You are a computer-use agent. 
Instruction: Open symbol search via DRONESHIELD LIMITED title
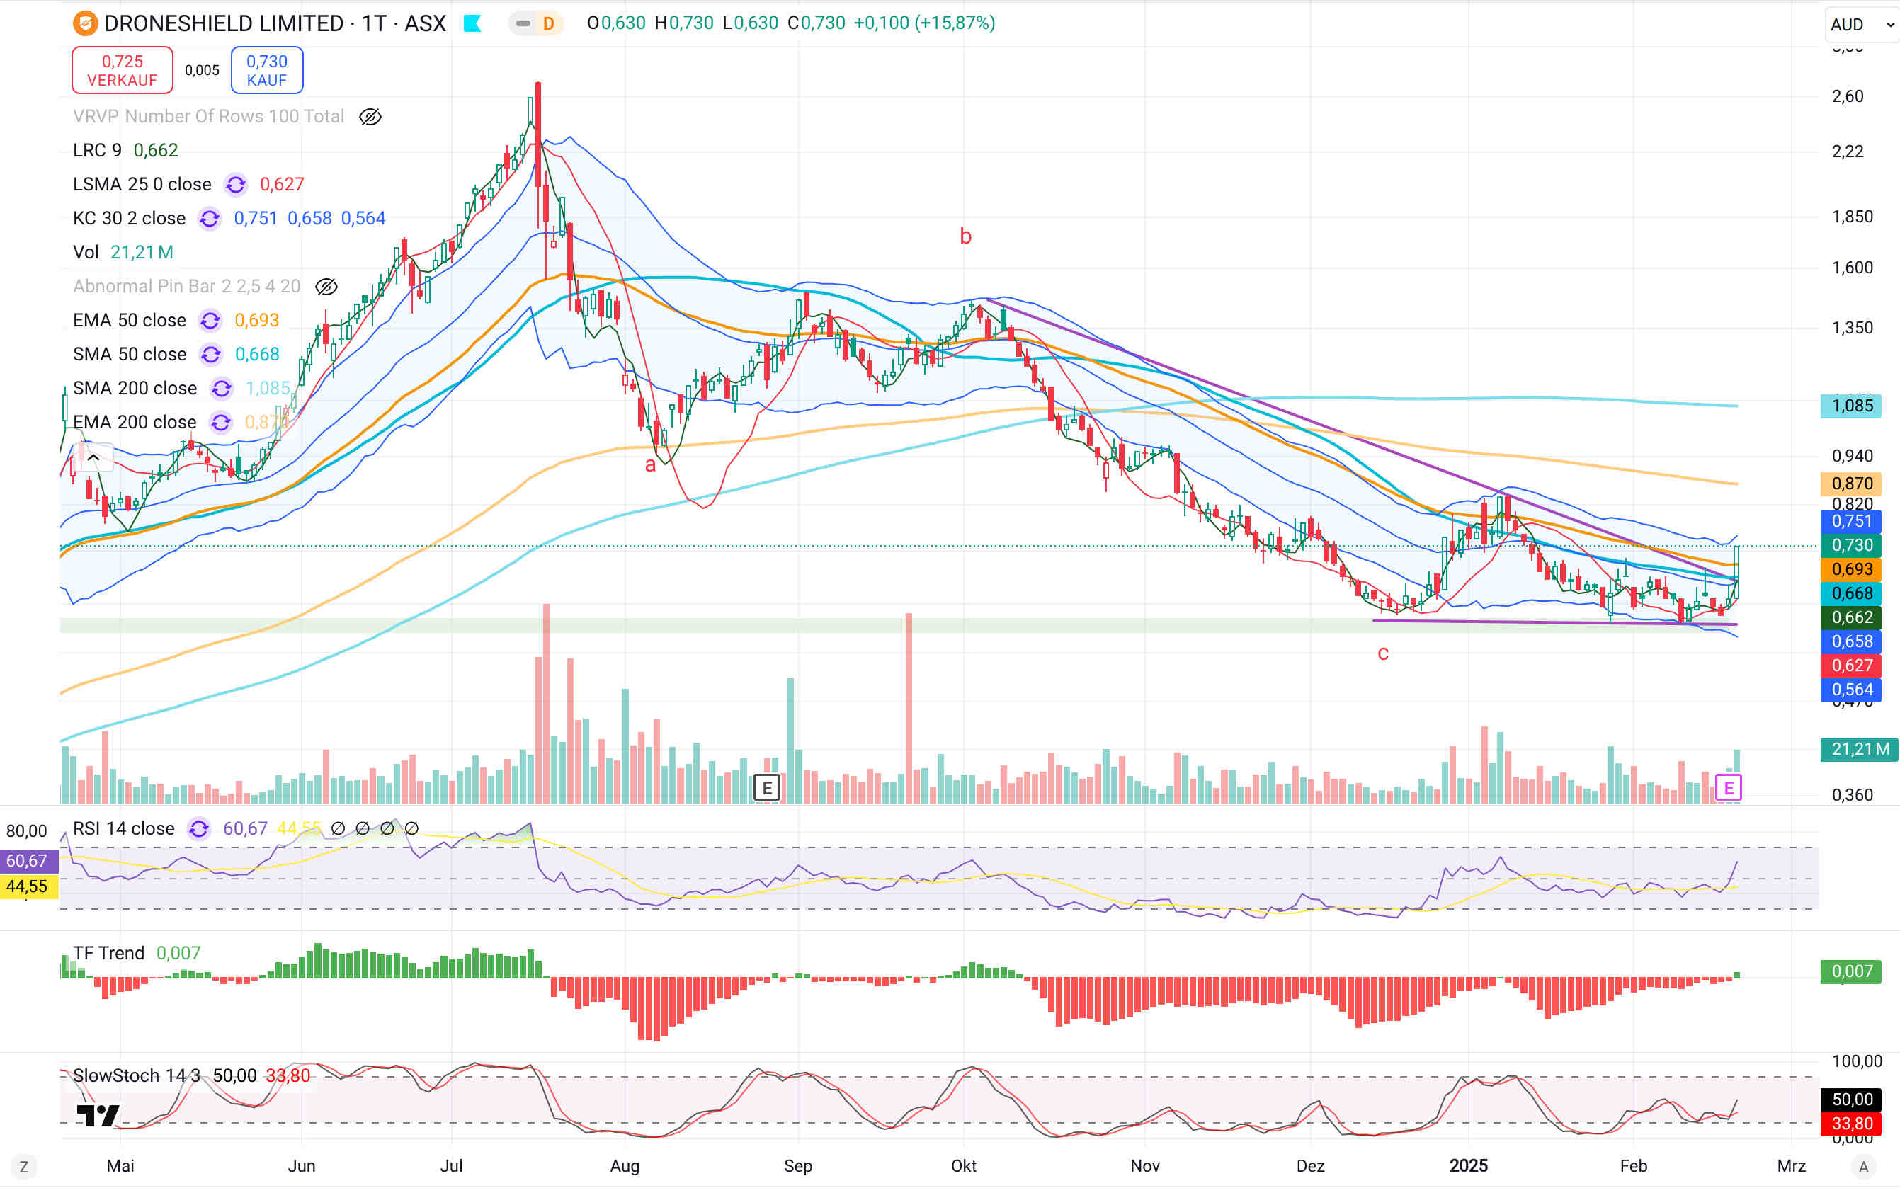pyautogui.click(x=224, y=23)
